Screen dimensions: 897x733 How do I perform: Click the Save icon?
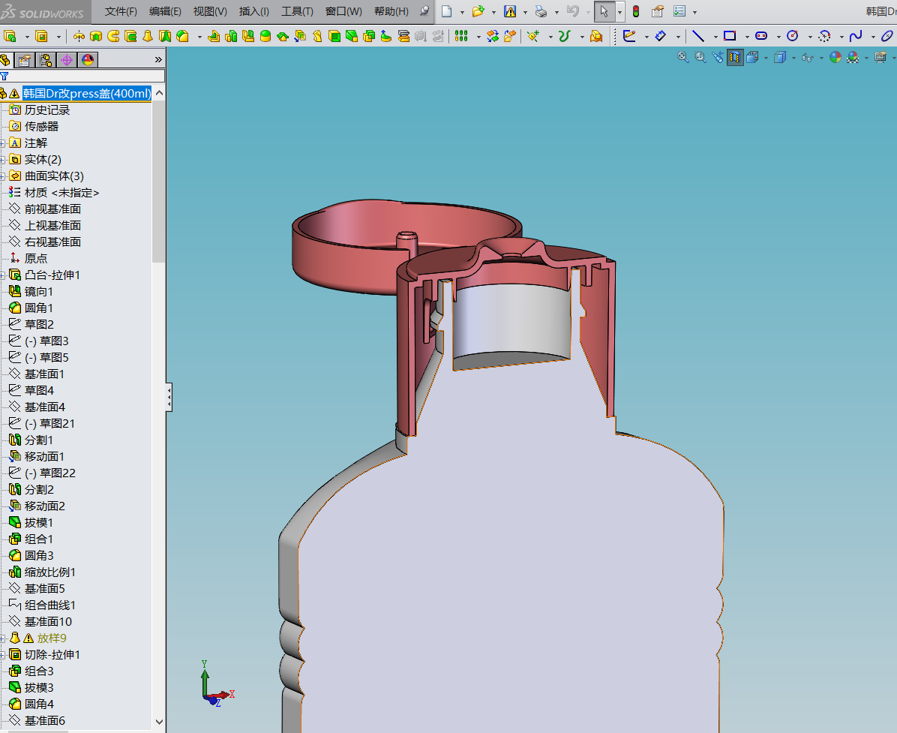[x=510, y=11]
